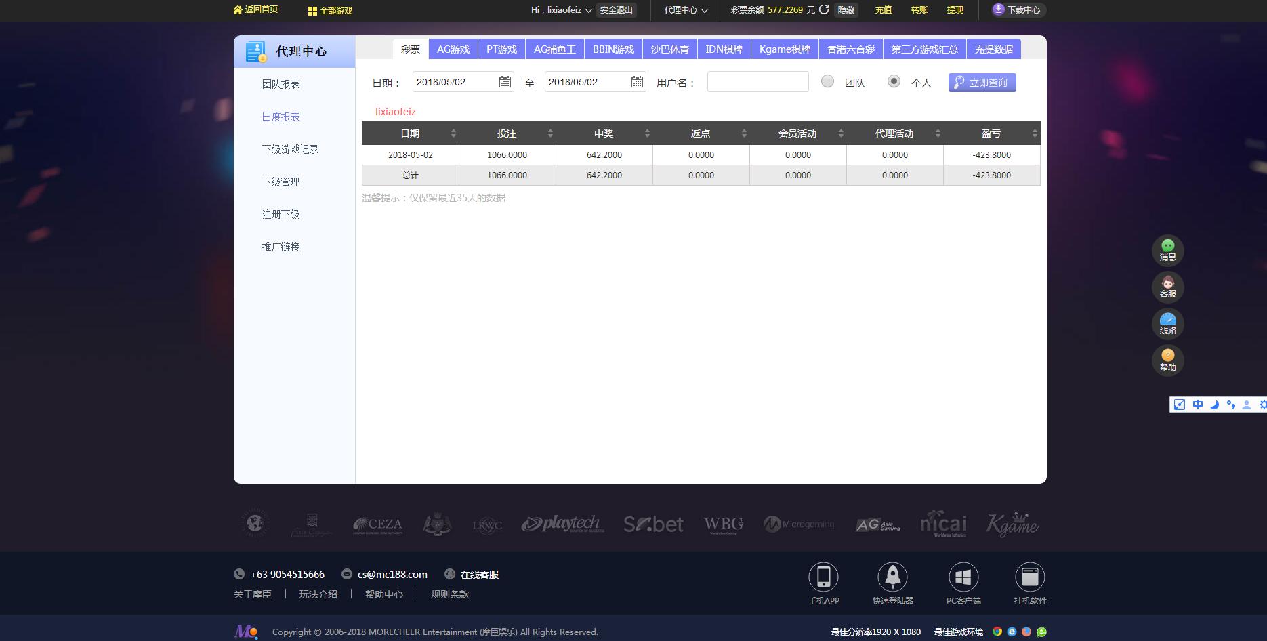Open 注册下级 in the sidebar

point(282,213)
